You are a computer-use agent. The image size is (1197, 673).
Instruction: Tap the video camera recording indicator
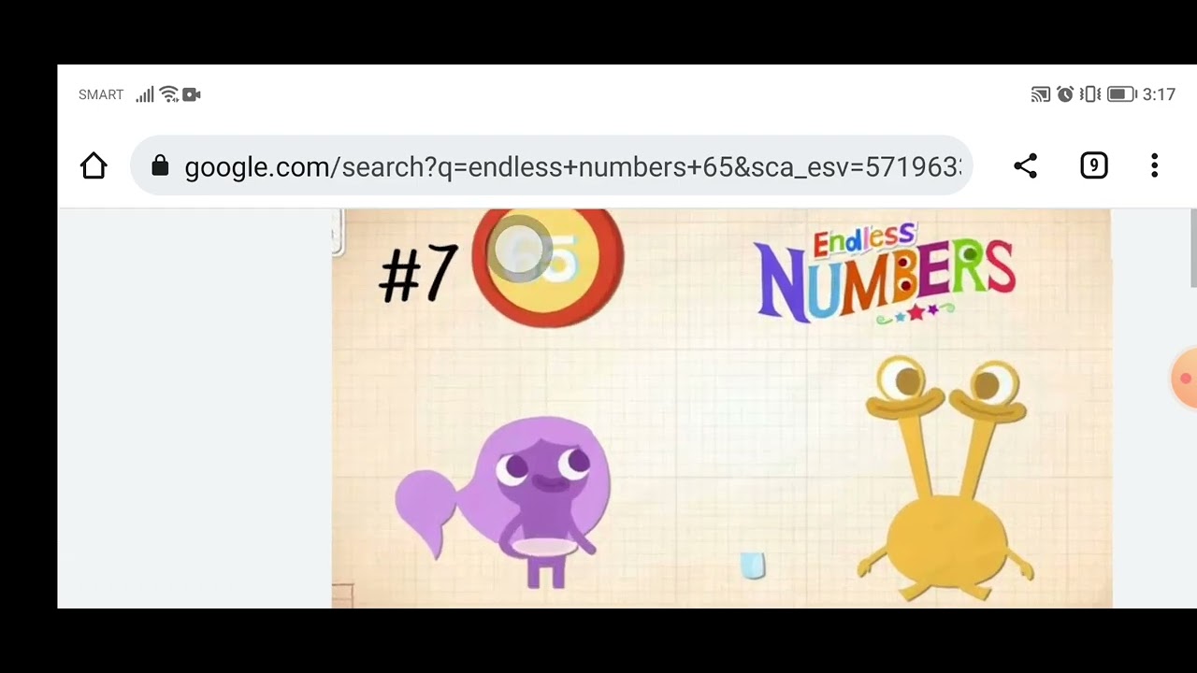point(192,94)
